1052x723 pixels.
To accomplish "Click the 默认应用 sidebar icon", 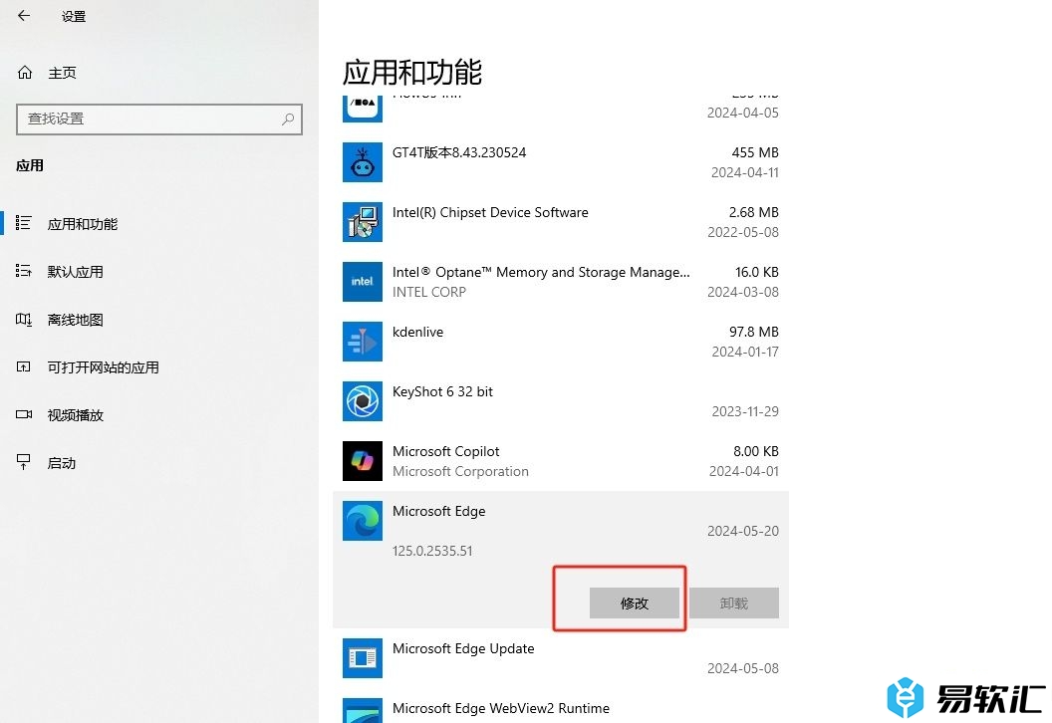I will [x=24, y=271].
